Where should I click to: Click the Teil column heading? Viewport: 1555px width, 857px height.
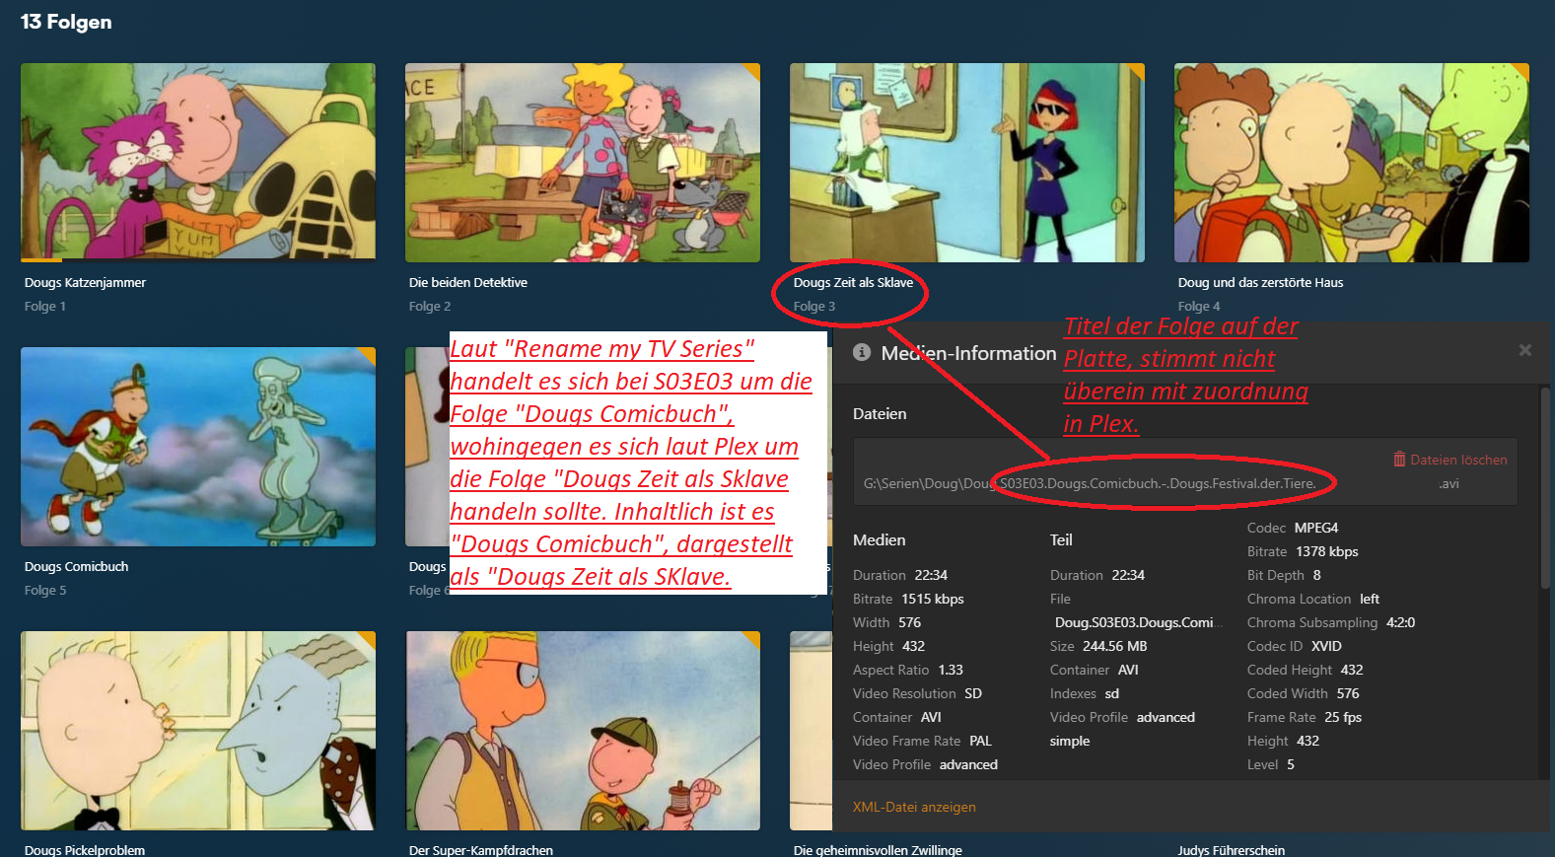click(x=1061, y=539)
